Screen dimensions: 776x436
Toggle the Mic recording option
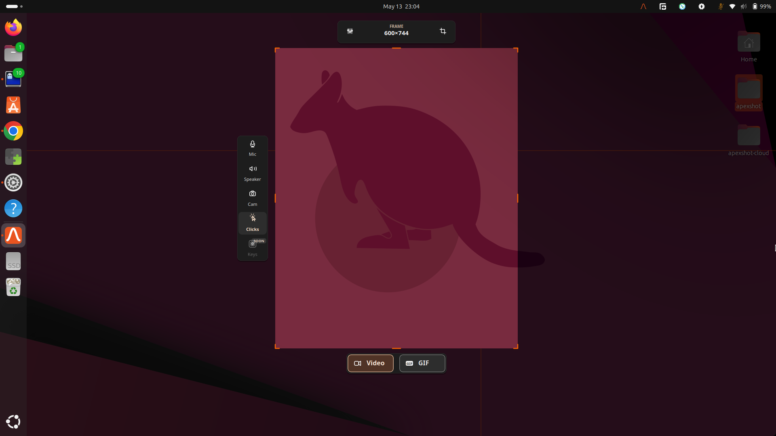tap(253, 148)
